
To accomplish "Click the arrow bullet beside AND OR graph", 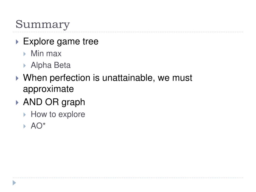I will (17, 102).
